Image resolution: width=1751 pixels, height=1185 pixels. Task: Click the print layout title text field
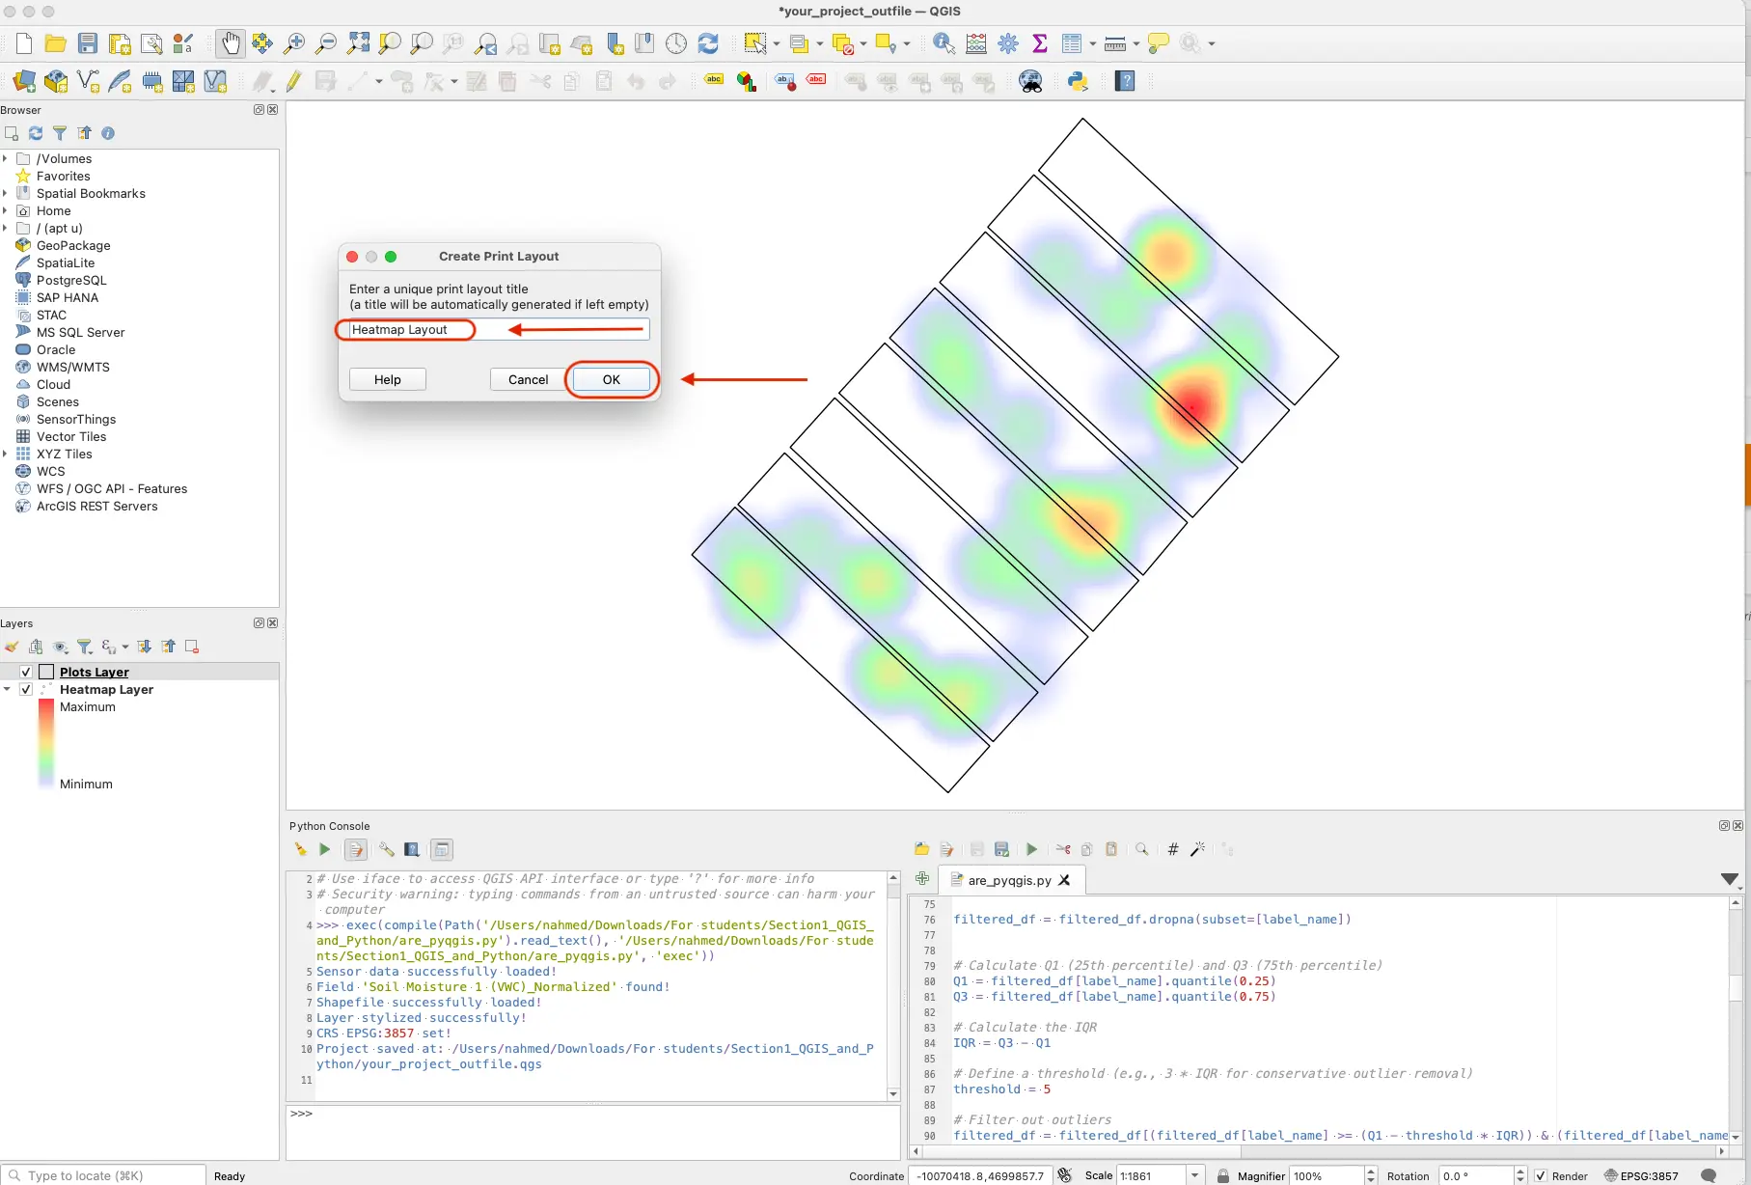tap(499, 329)
